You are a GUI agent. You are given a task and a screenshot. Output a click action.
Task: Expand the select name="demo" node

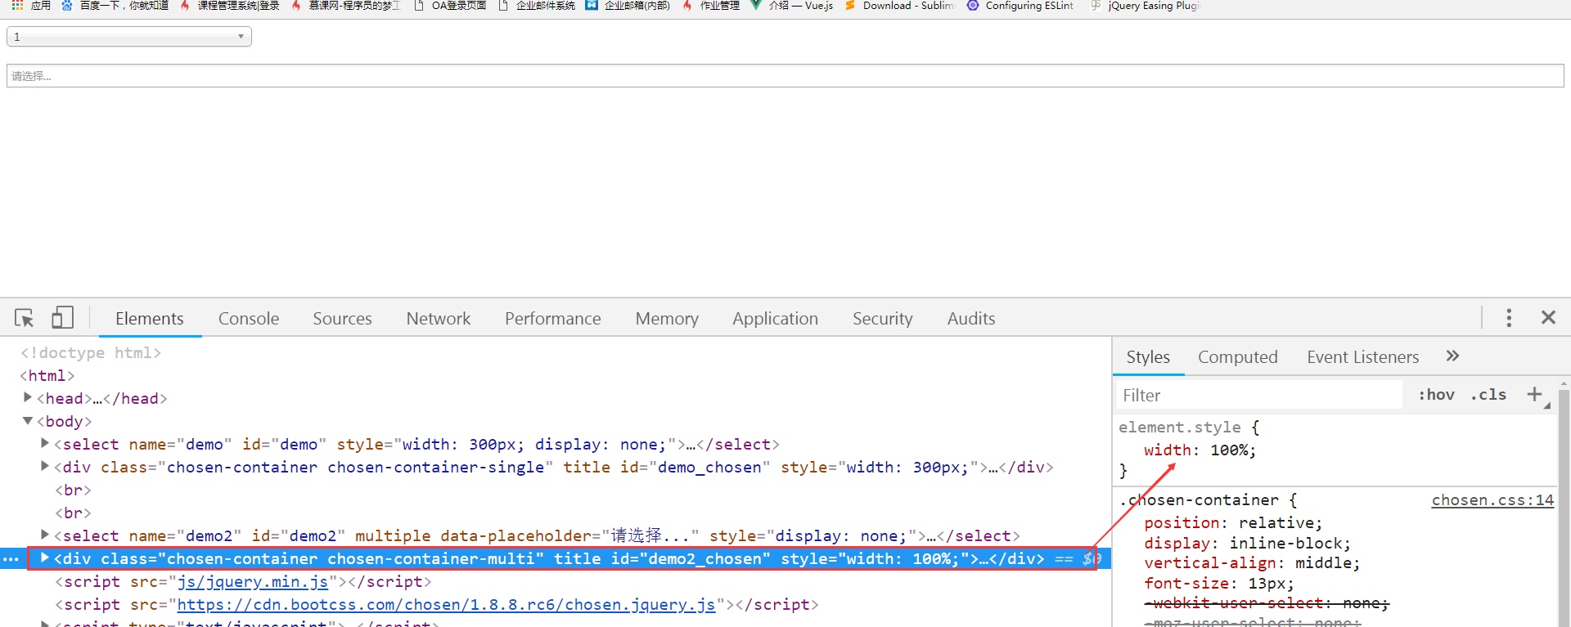[45, 443]
